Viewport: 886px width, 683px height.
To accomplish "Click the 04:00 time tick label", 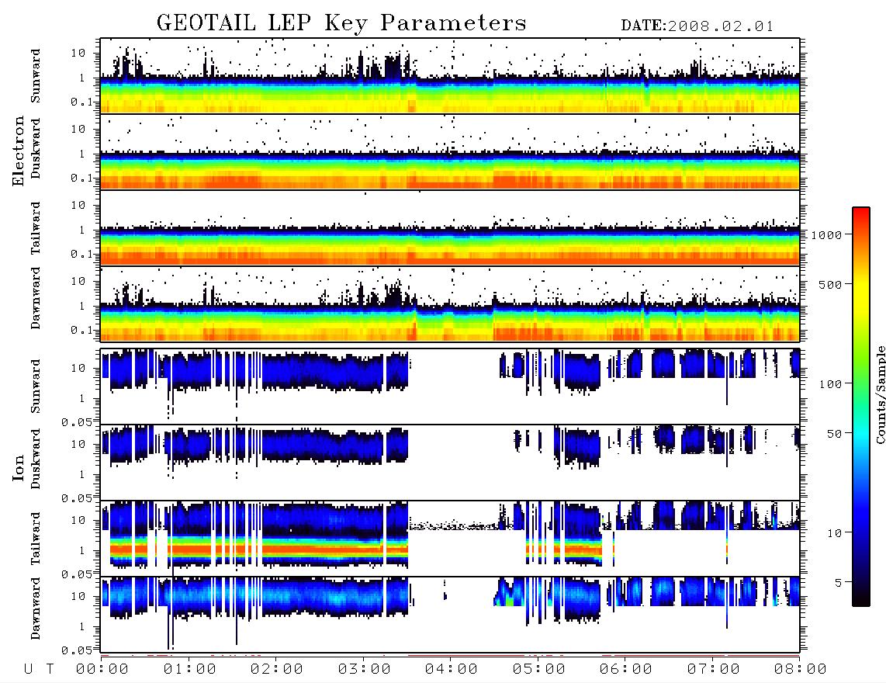I will click(452, 670).
